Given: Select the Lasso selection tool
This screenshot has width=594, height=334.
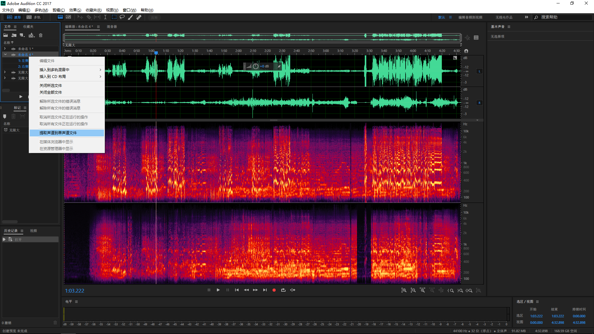Looking at the screenshot, I should coord(122,17).
